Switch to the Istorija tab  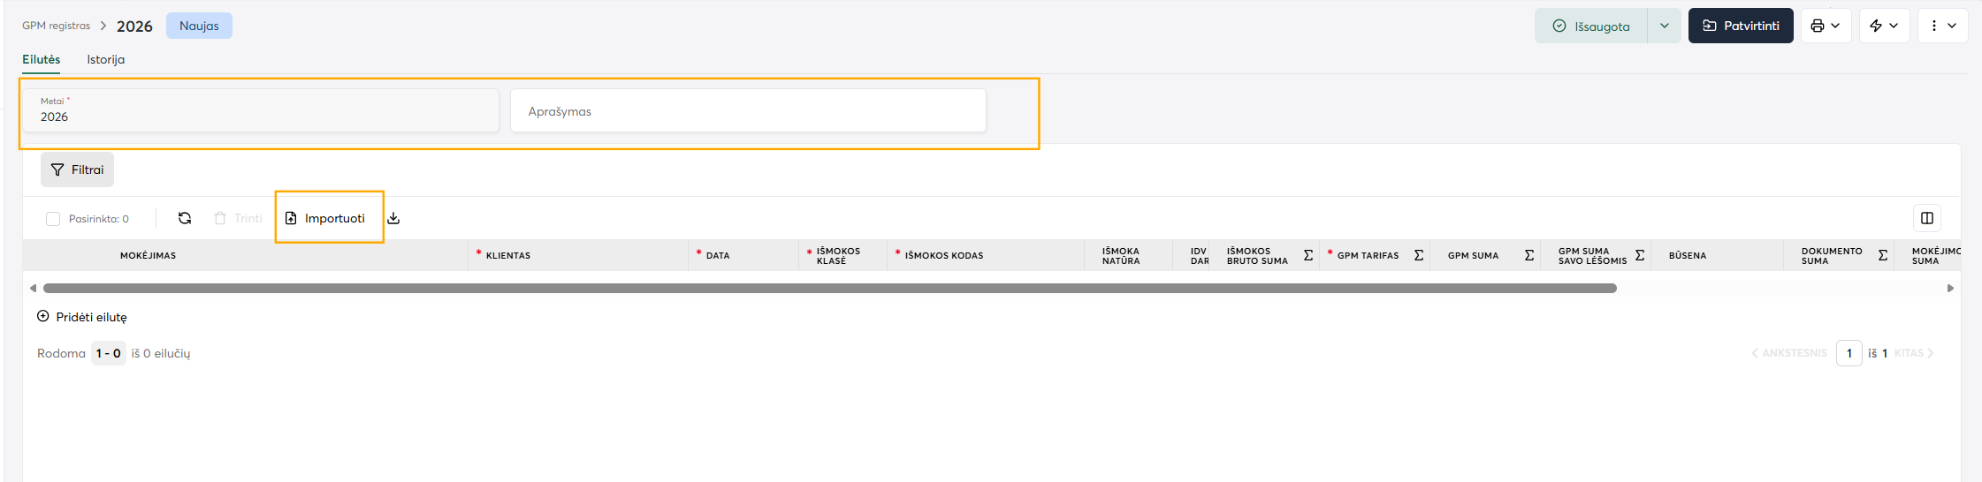click(105, 59)
